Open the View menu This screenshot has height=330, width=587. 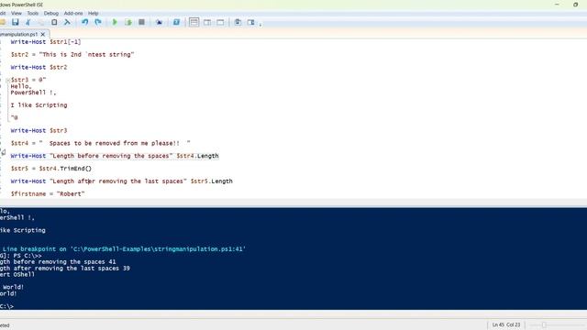pyautogui.click(x=17, y=13)
